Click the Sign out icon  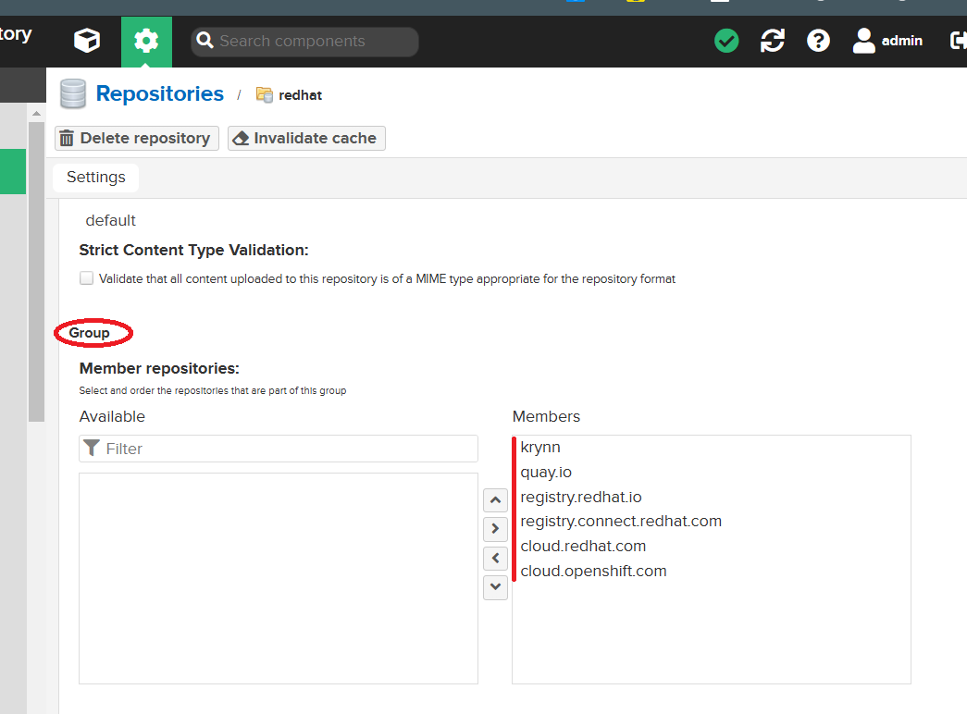click(x=957, y=41)
